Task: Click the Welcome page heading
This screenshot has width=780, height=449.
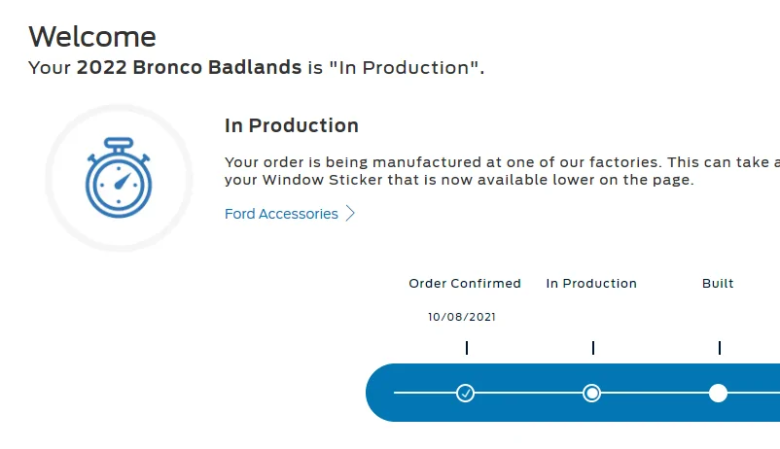Action: pyautogui.click(x=92, y=37)
